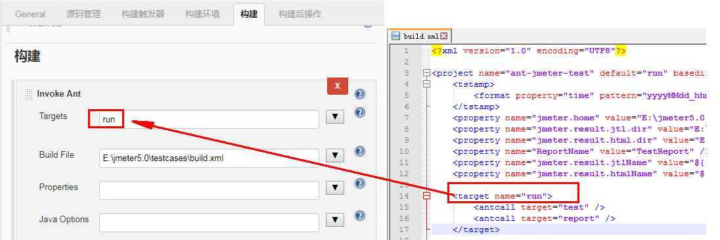
Task: Expand the Properties field arrow
Action: (335, 187)
